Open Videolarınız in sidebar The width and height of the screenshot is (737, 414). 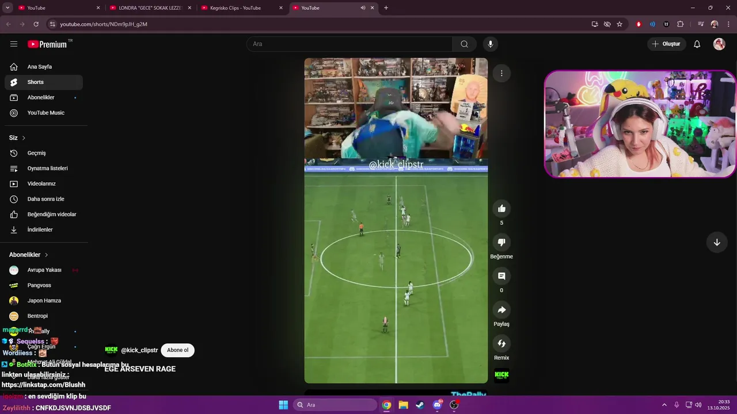tap(44, 184)
